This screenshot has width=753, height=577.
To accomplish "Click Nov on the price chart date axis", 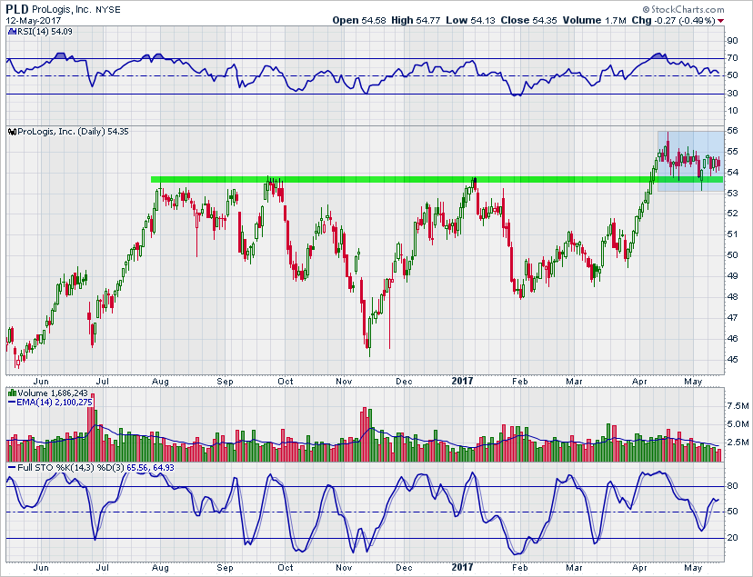I will click(x=345, y=382).
